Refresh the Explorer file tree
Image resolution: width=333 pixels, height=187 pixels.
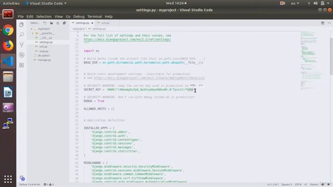tap(58, 23)
